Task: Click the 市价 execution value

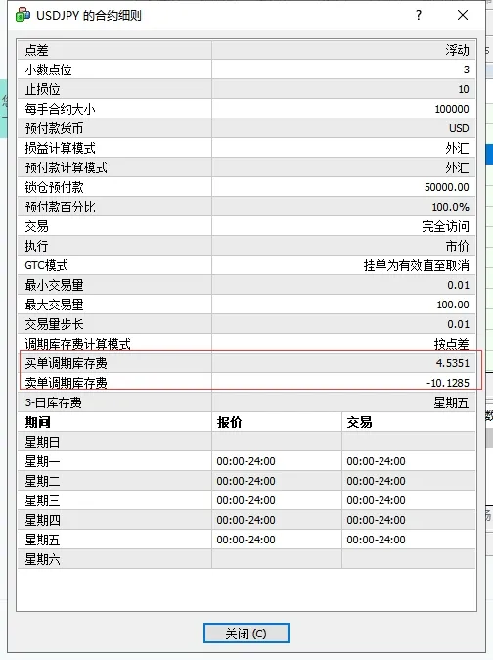Action: (x=457, y=246)
